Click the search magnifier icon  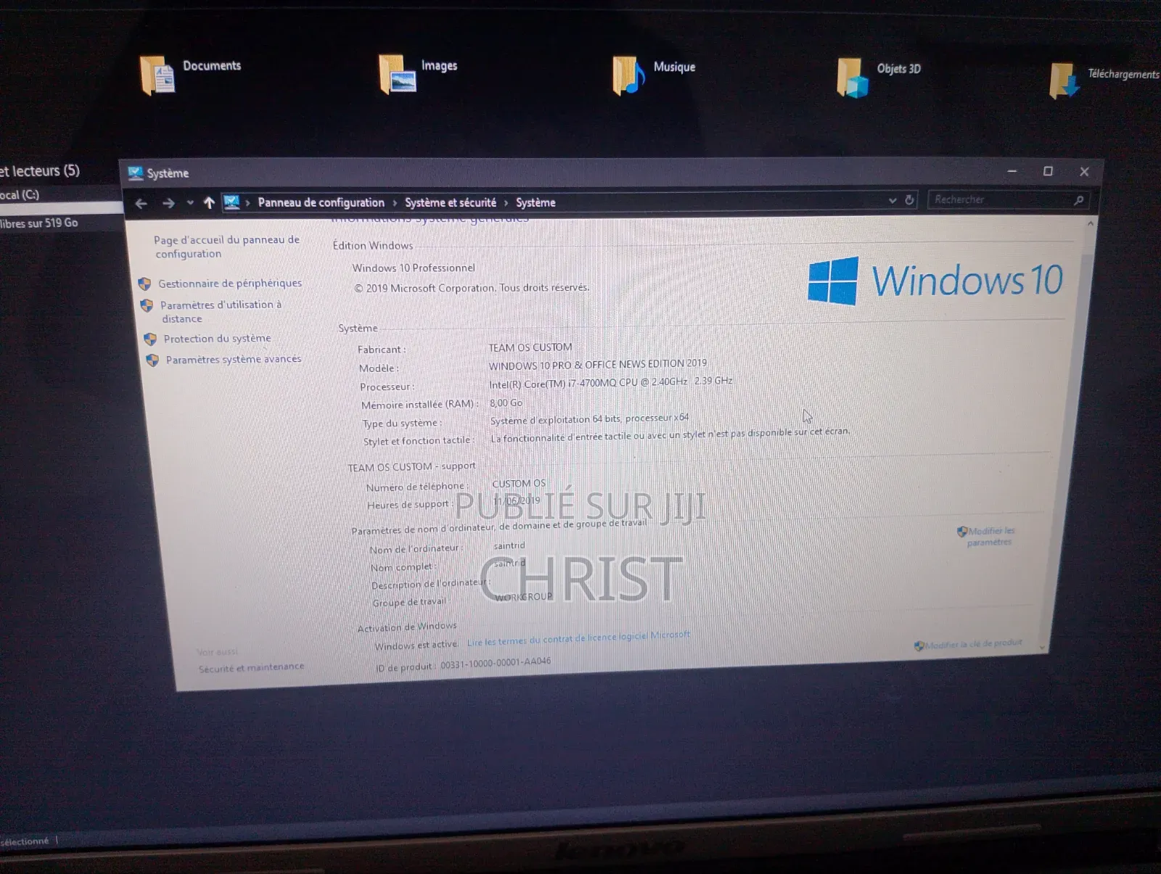1079,200
